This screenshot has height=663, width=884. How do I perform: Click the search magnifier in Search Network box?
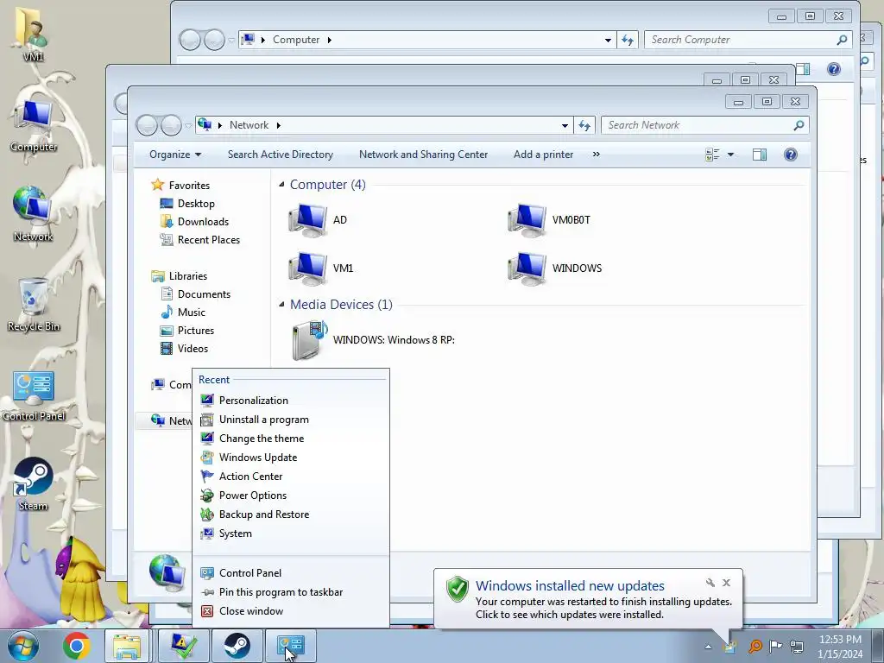tap(799, 125)
